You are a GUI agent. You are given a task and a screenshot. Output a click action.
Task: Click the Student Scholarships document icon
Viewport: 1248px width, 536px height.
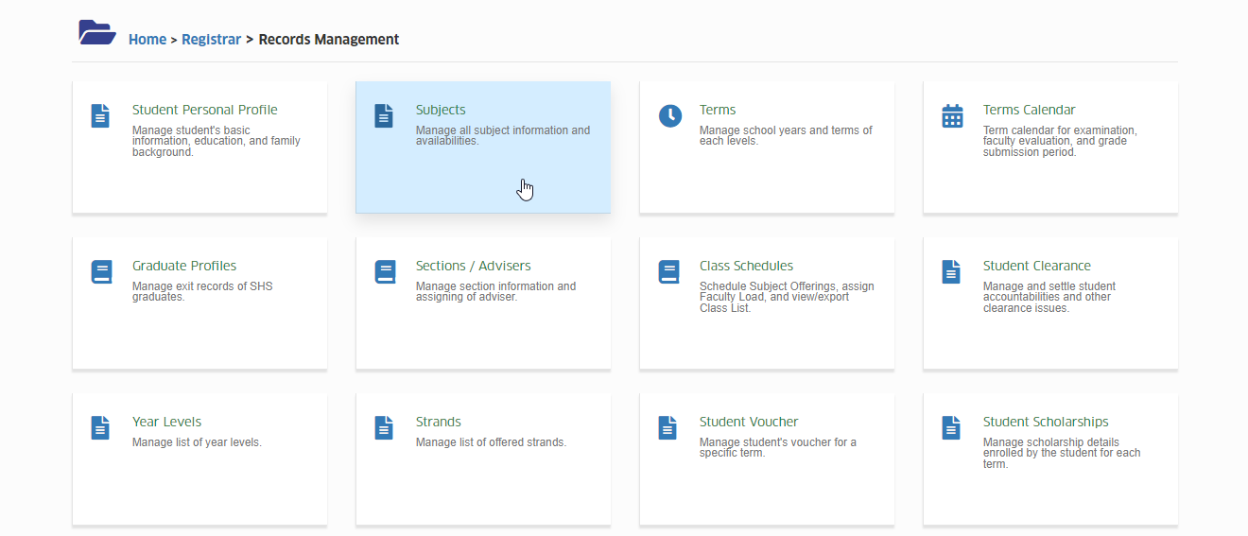(x=951, y=427)
